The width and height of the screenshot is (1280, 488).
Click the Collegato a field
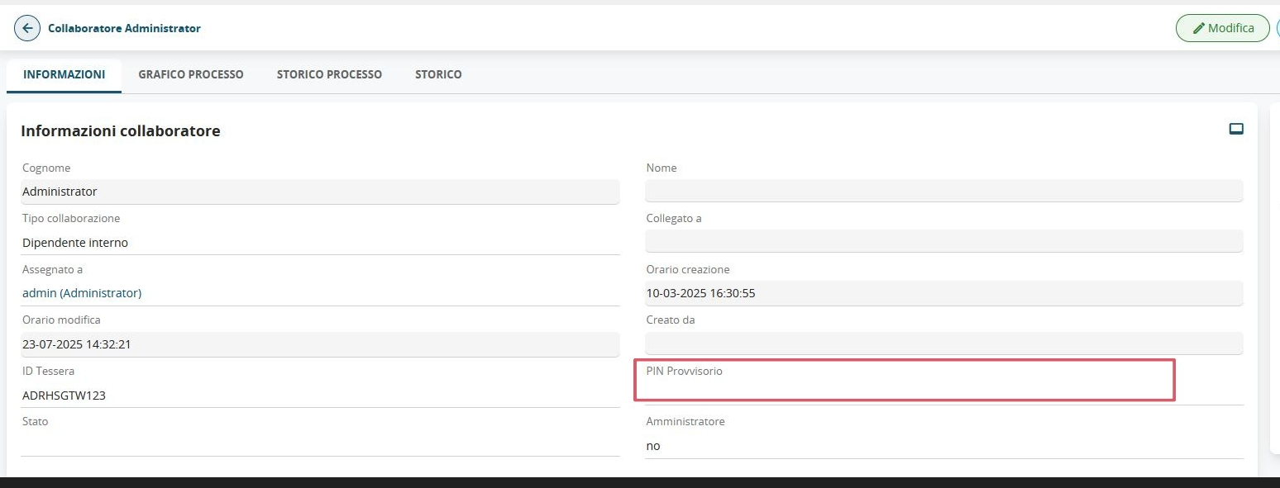pyautogui.click(x=943, y=242)
